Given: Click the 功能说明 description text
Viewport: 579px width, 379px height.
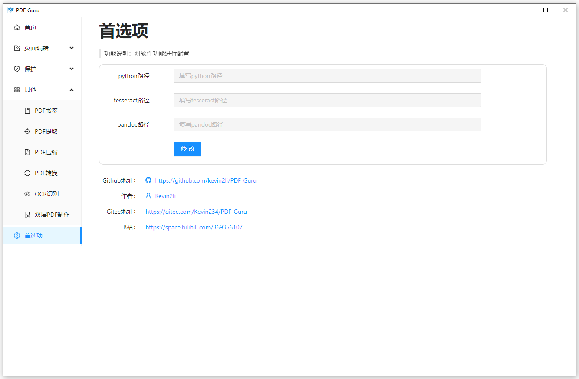Looking at the screenshot, I should click(x=147, y=53).
